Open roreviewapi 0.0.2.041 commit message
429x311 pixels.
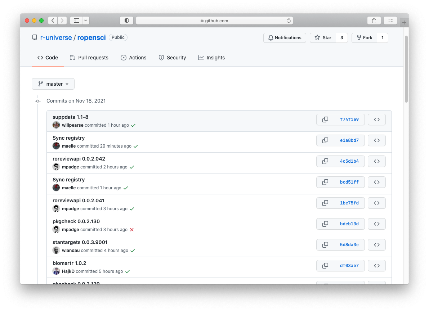coord(79,200)
